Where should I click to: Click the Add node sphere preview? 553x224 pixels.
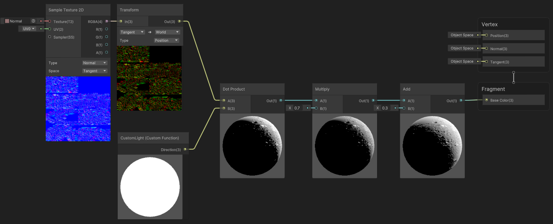click(x=432, y=146)
